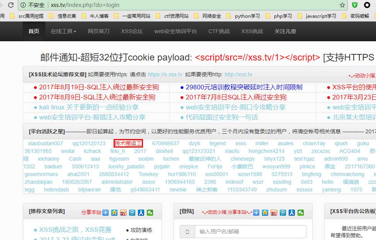Open the python学习 bookmark folder
The height and width of the screenshot is (240, 376).
[243, 16]
